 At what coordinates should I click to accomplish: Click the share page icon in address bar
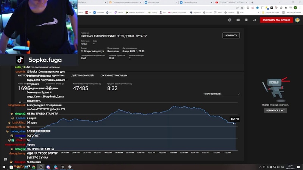pyautogui.click(x=237, y=8)
